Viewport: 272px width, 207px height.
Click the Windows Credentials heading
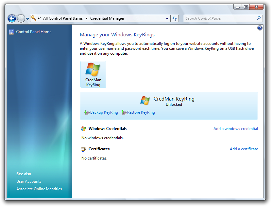pyautogui.click(x=108, y=129)
